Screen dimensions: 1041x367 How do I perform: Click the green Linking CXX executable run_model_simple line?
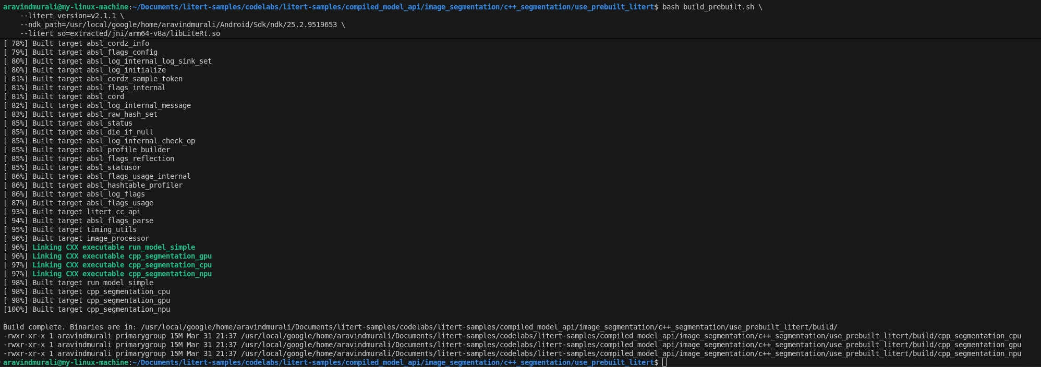[113, 247]
